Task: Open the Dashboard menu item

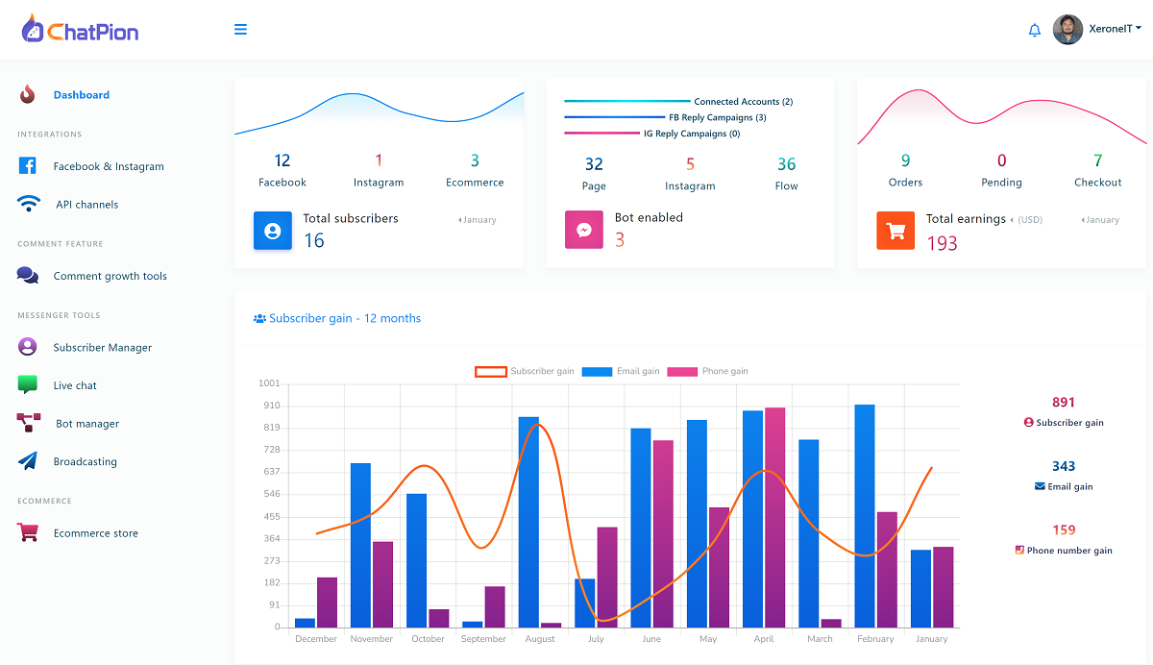Action: click(x=81, y=95)
